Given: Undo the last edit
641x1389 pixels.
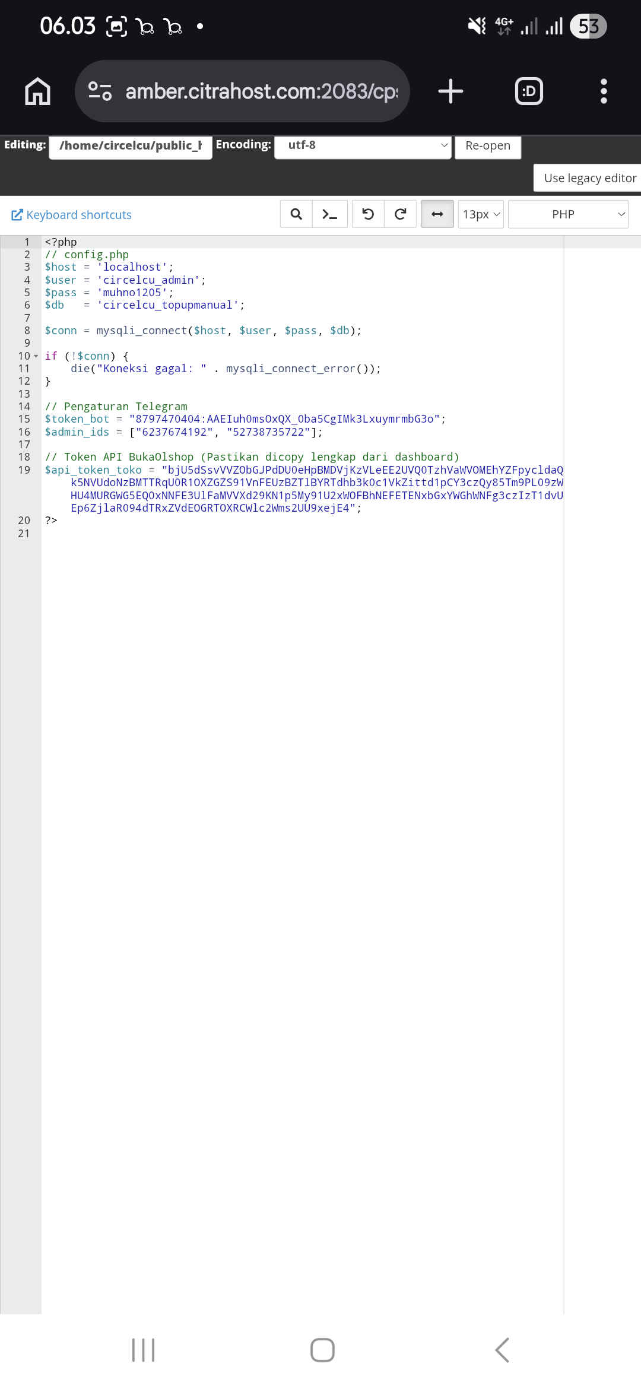Looking at the screenshot, I should point(368,214).
